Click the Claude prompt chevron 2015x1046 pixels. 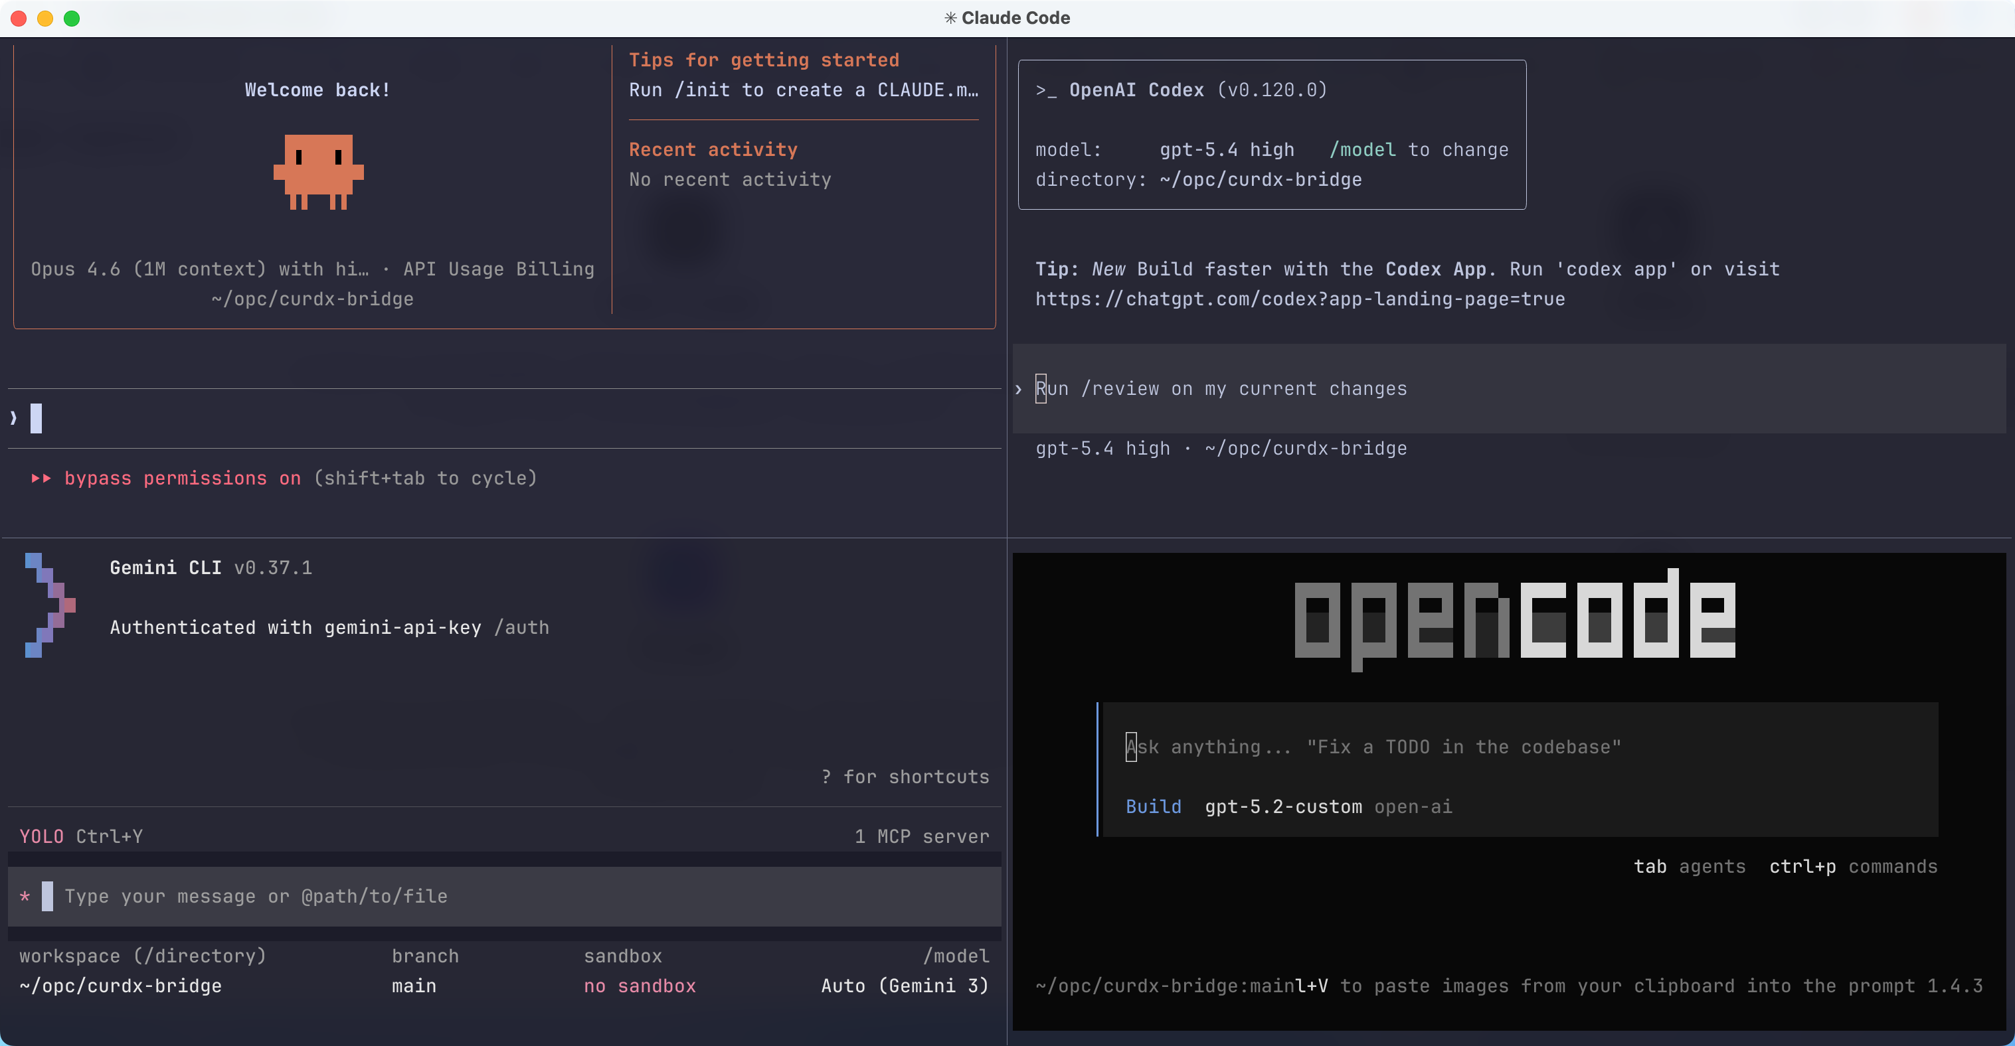[13, 418]
